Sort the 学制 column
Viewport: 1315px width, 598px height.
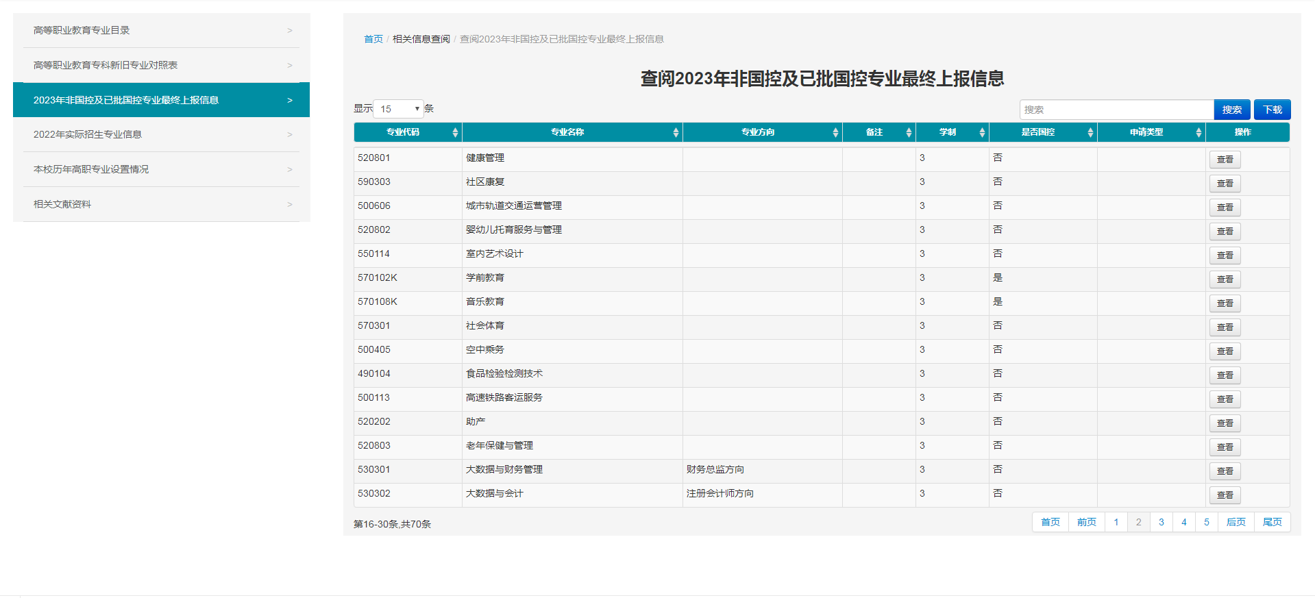click(x=982, y=133)
